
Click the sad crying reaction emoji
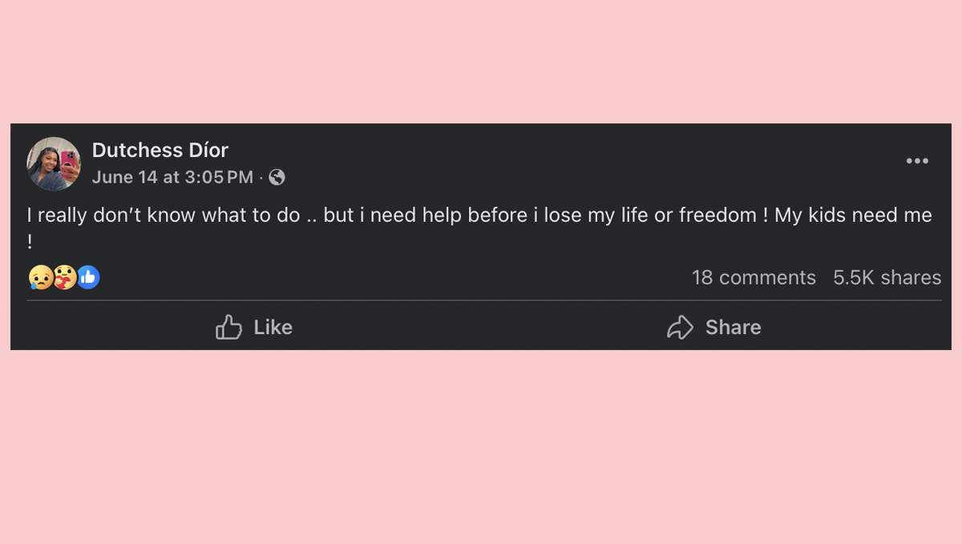(40, 277)
